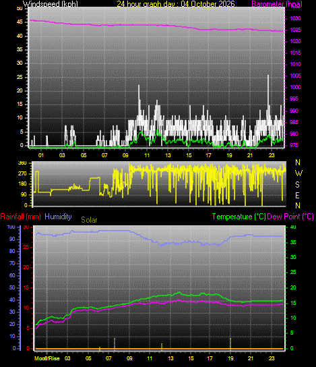Click the W compass letter beside direction chart
Viewport: 316px width, 367px height.
pos(298,173)
